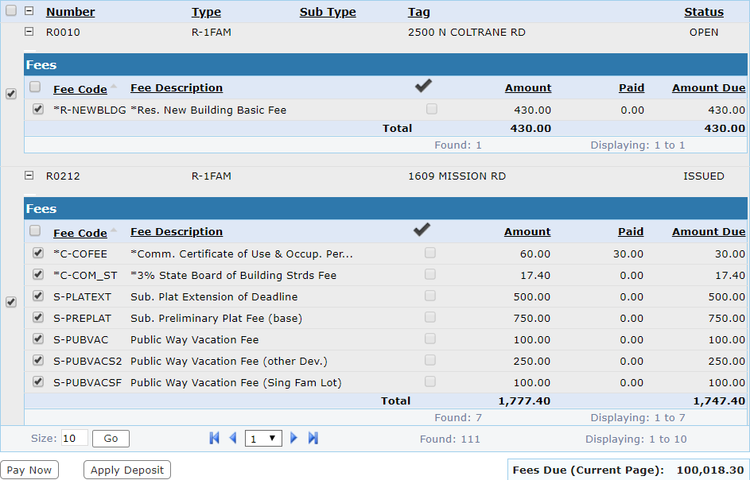This screenshot has width=750, height=480.
Task: Check the select-all checkbox beside Number header
Action: (11, 11)
